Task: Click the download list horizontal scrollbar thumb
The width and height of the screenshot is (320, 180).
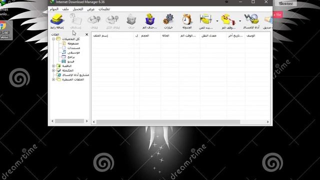Action: click(x=168, y=122)
